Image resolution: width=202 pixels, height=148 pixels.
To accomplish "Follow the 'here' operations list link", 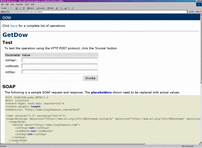I will (x=14, y=26).
